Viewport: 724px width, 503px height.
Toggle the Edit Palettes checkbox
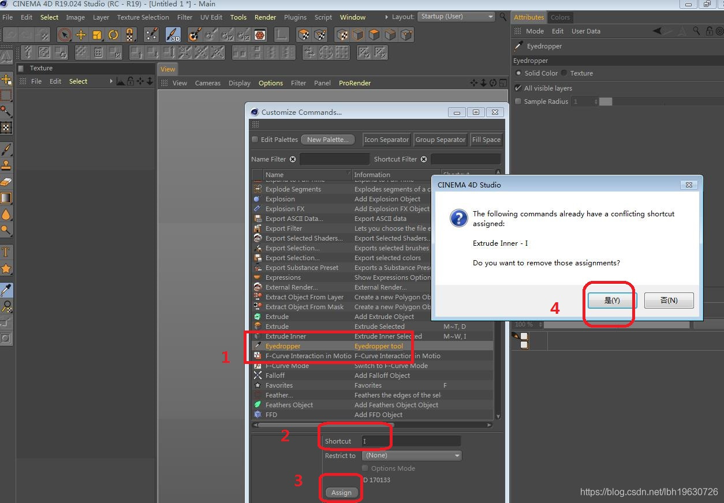(x=255, y=139)
